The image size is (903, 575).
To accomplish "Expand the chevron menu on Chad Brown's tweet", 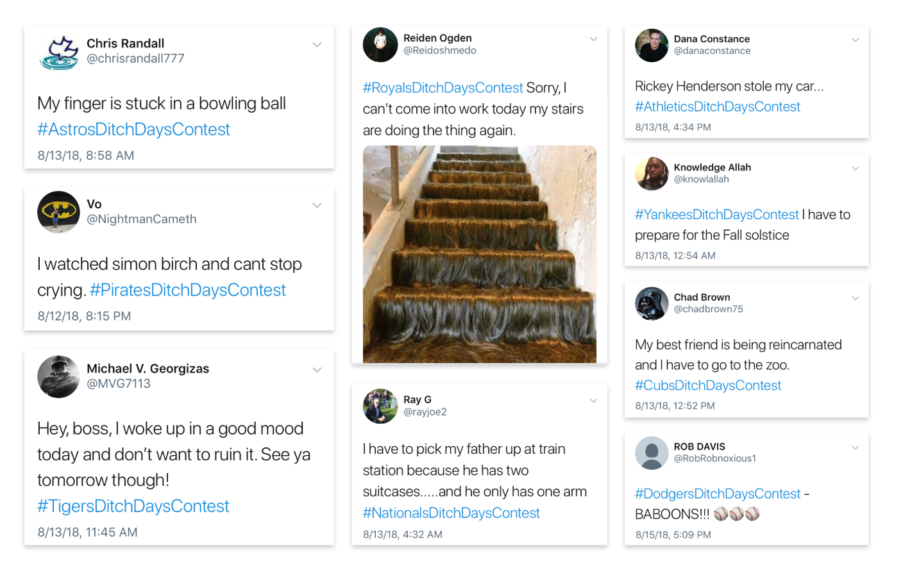I will click(x=855, y=298).
